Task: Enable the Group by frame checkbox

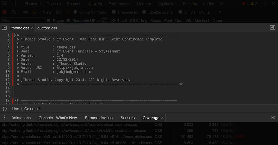Action: 75,12
